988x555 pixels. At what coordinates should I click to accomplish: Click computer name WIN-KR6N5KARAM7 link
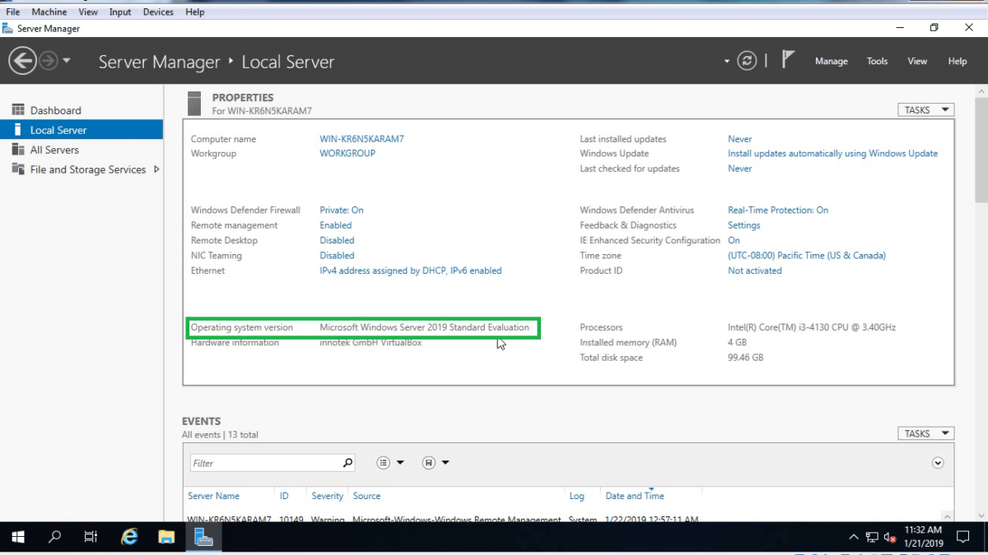click(x=361, y=139)
